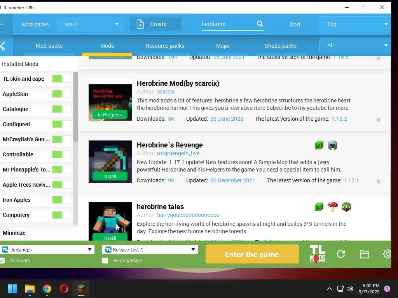Screen dimensions: 398x298
Task: Open Opera browser from taskbar
Action: [x=64, y=289]
